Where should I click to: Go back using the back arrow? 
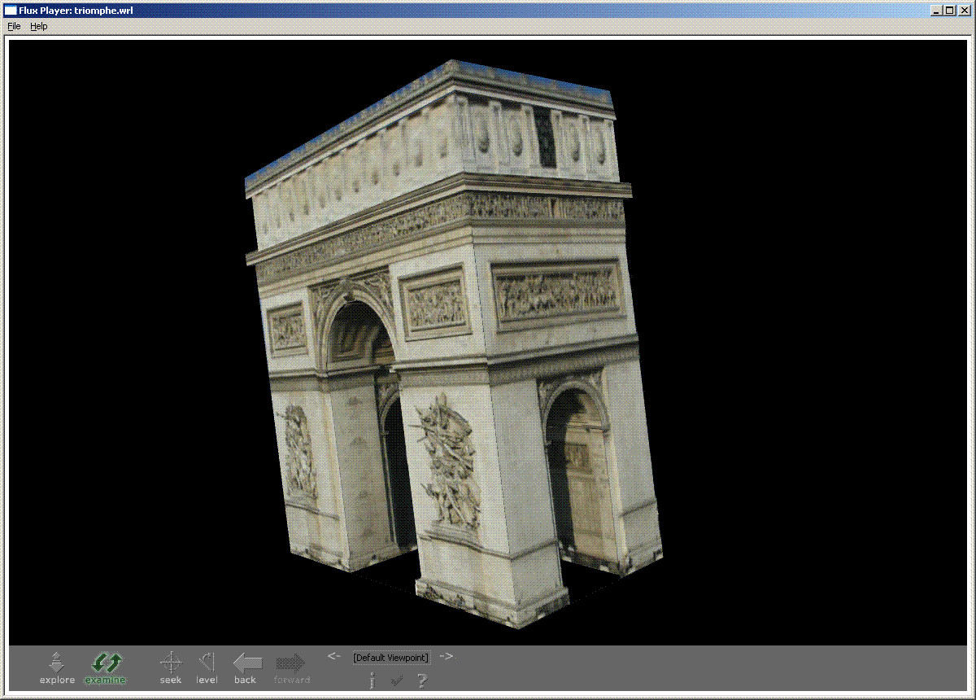tap(247, 667)
